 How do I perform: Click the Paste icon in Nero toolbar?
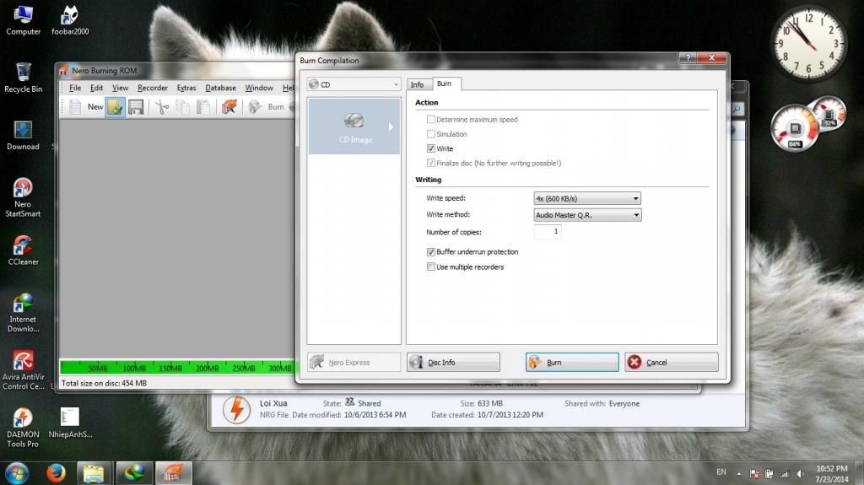pos(203,107)
